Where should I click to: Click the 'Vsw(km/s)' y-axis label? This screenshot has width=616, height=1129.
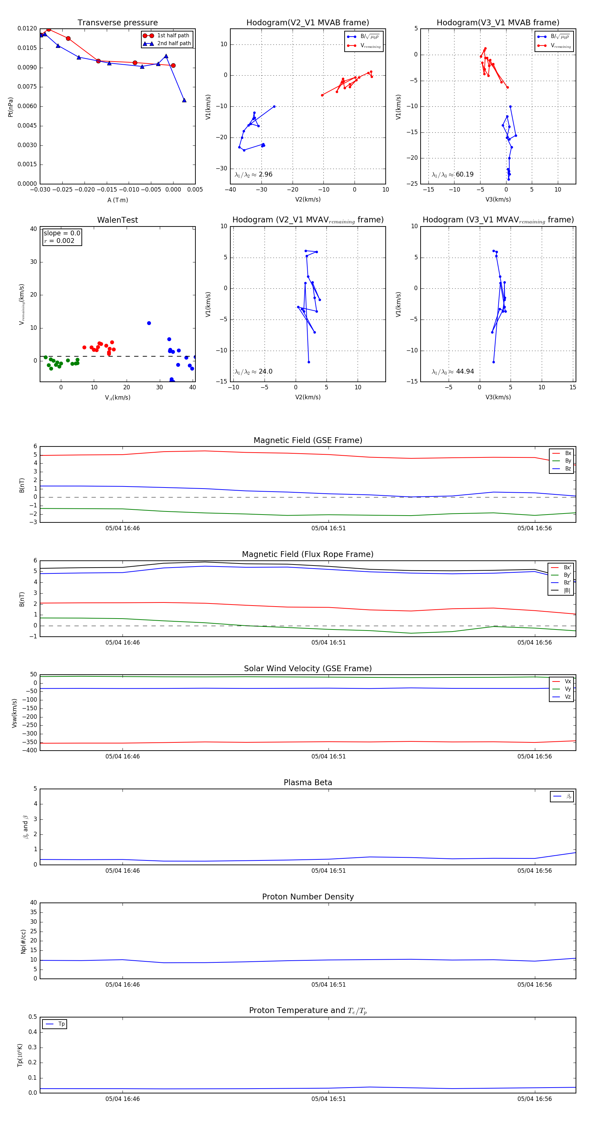click(x=14, y=713)
